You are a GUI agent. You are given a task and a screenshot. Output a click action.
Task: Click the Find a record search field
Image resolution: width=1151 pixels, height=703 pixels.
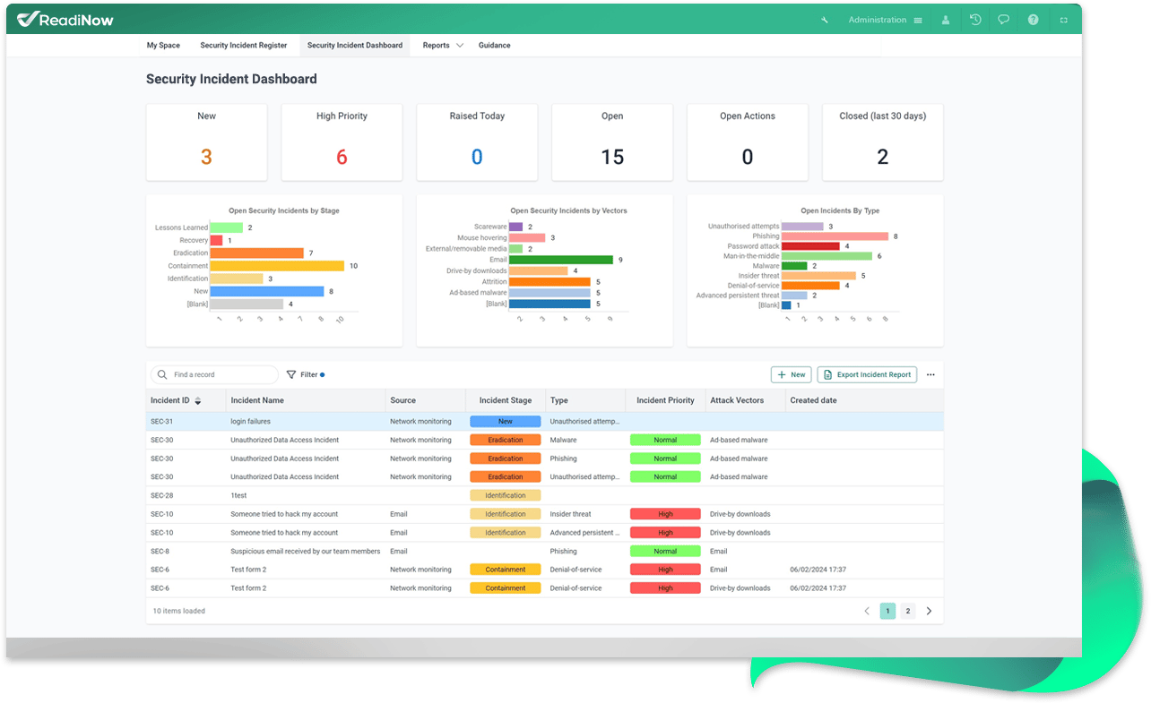[x=214, y=374]
